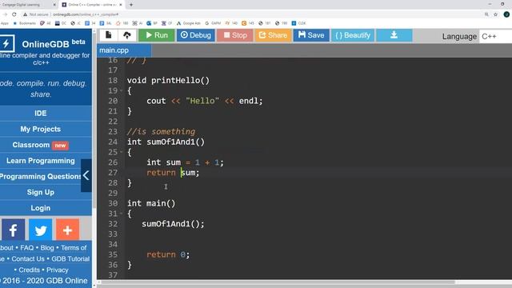Screen dimensions: 512x288
Task: Bookmark this page with star icon
Action: [x=496, y=14]
